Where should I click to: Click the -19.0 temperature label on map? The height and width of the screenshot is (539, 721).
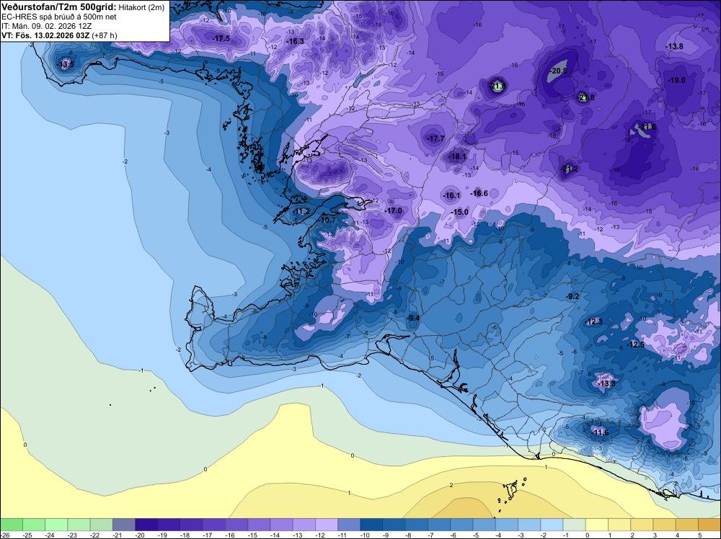pos(676,80)
